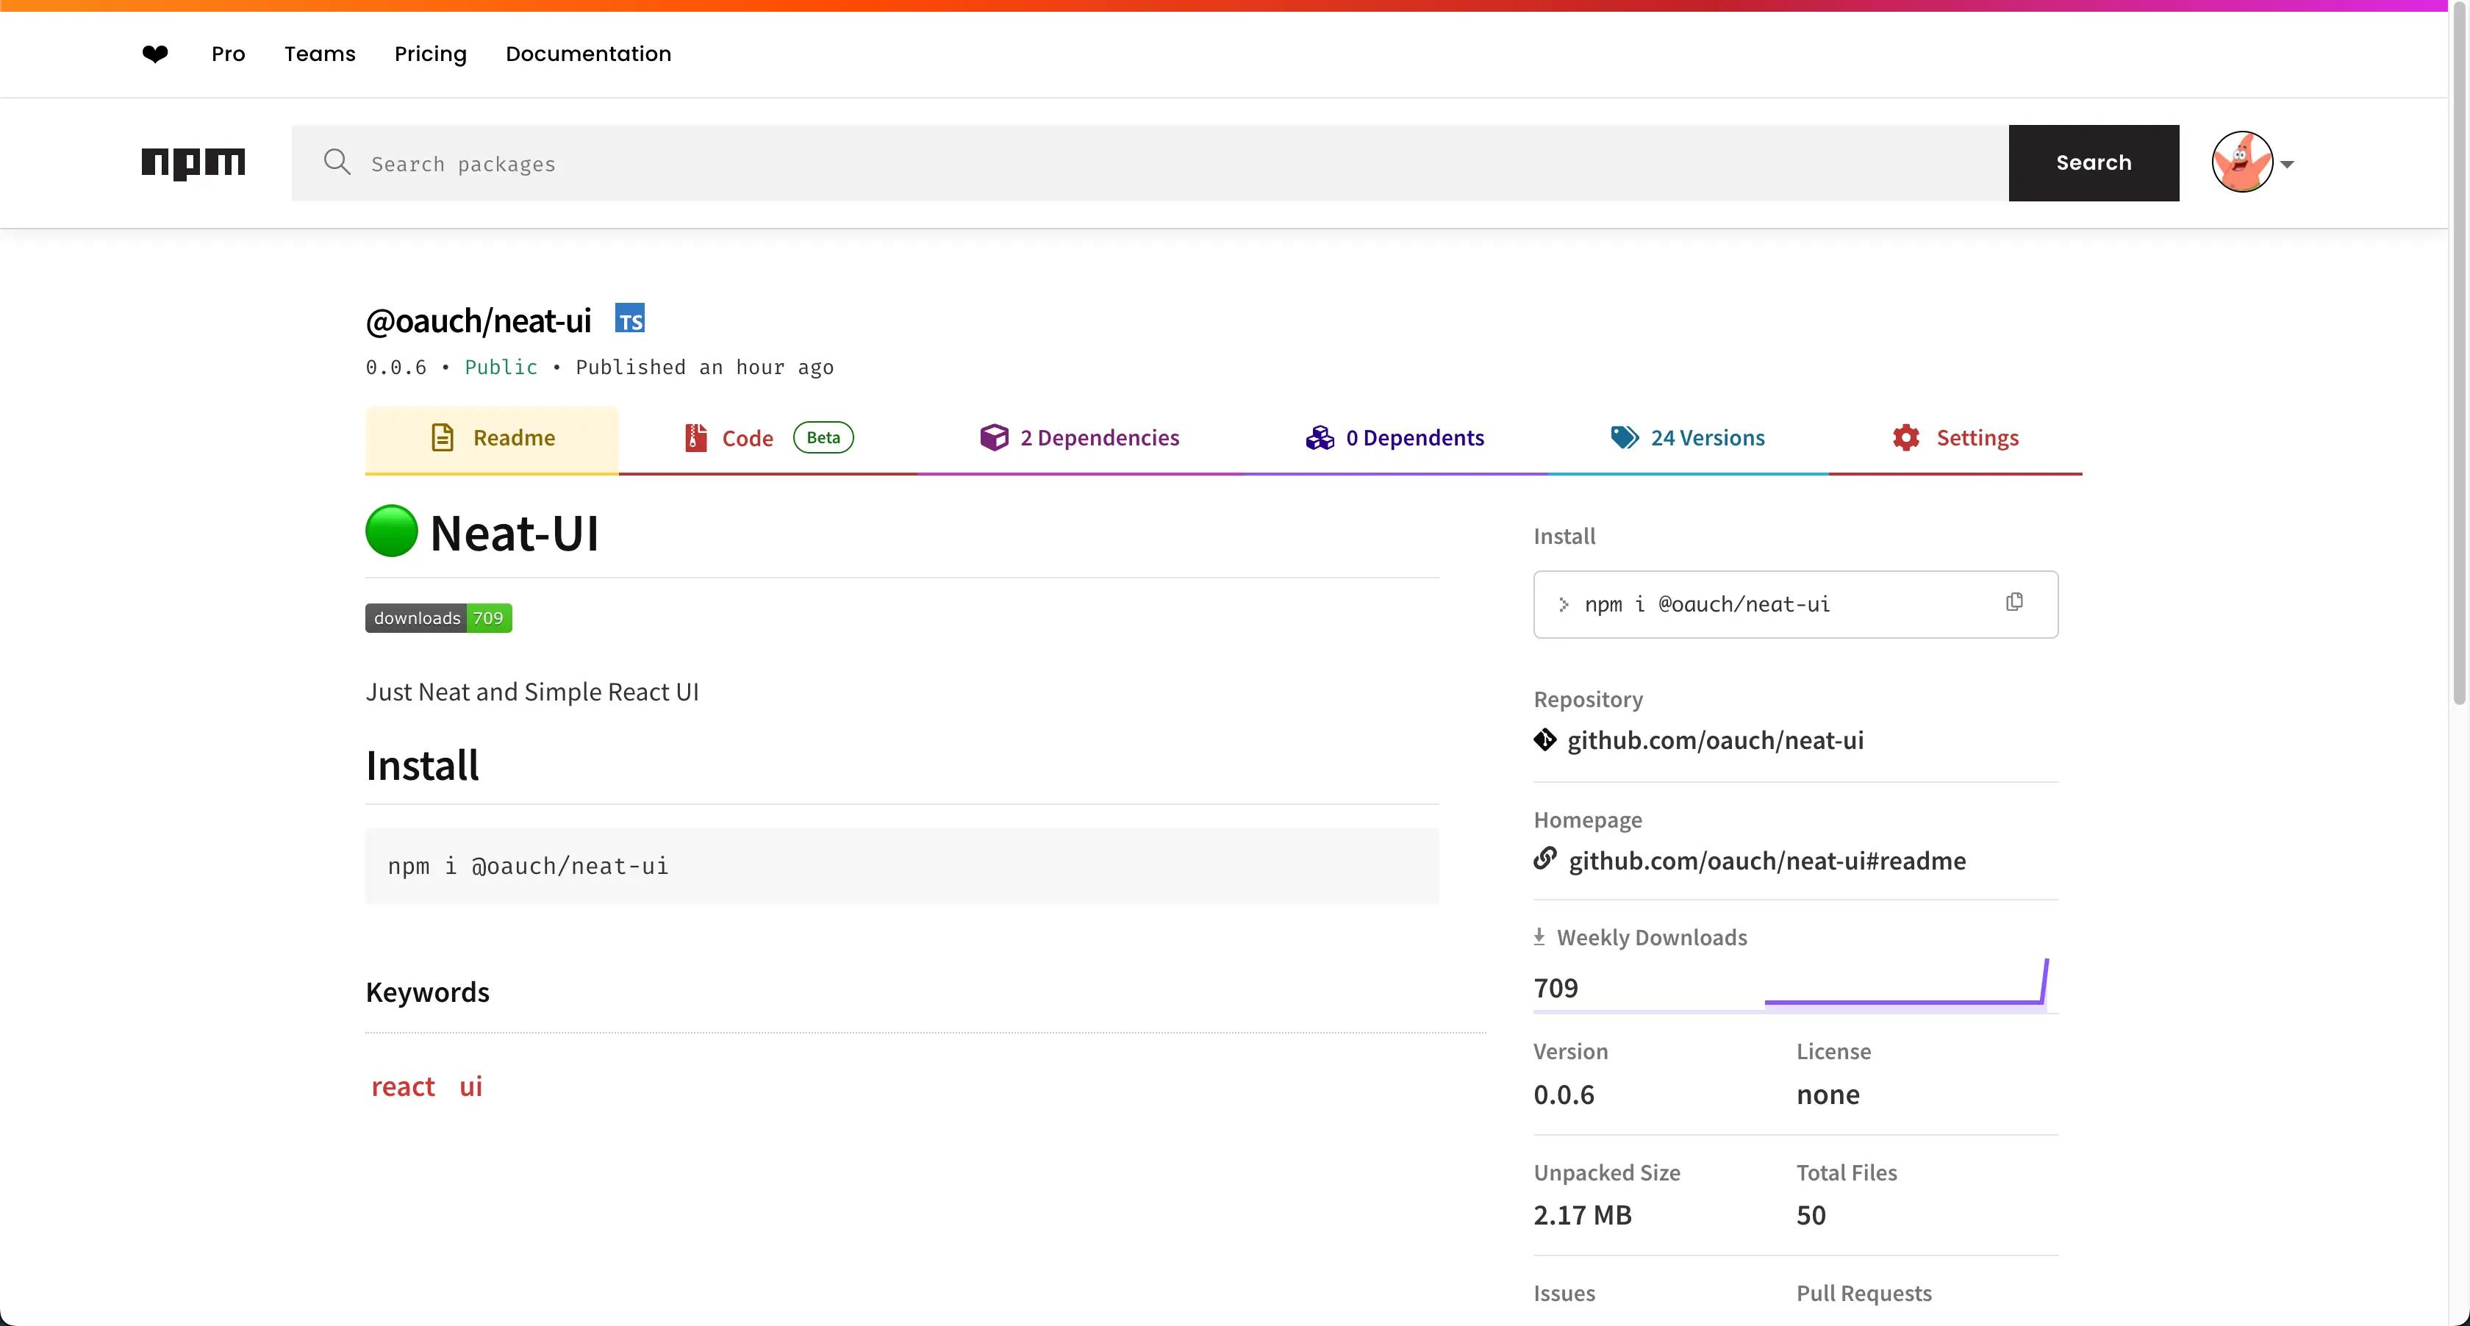Click the Keywords heading
The height and width of the screenshot is (1326, 2470).
(x=428, y=992)
